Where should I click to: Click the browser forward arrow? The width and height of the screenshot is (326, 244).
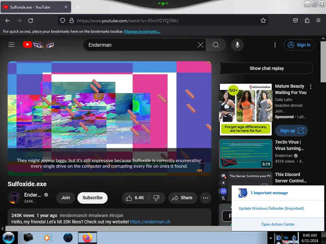(x=19, y=21)
